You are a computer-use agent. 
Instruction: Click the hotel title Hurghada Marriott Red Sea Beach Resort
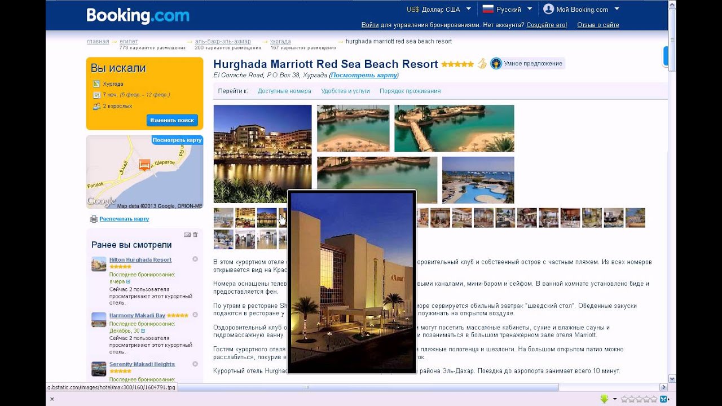(325, 64)
